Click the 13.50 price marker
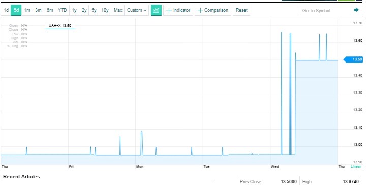This screenshot has width=367, height=185. coord(353,59)
